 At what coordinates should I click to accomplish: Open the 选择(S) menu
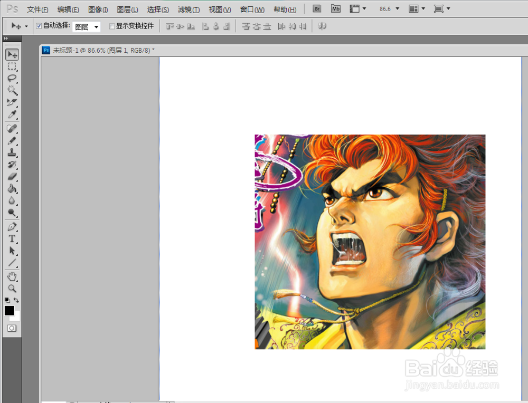pos(158,9)
